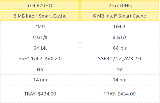Click the 6 MB Intel Smart Cache cell
The image size is (160, 103).
(x=120, y=16)
